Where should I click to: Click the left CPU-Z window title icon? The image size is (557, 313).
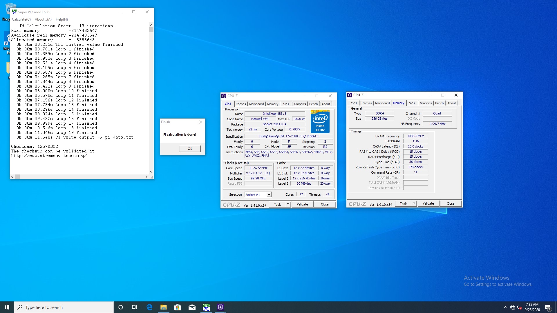click(224, 96)
